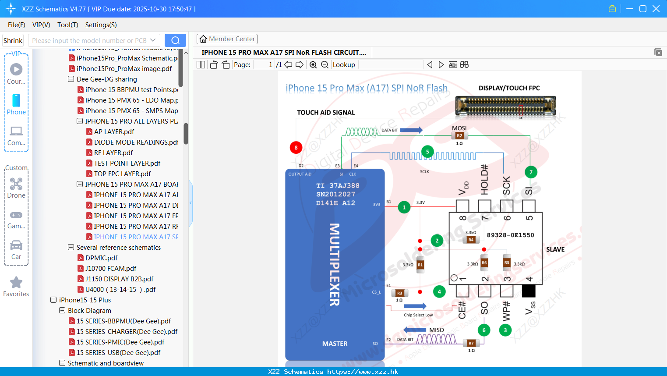Find previous lookup result
Viewport: 667px width, 376px height.
pos(430,65)
